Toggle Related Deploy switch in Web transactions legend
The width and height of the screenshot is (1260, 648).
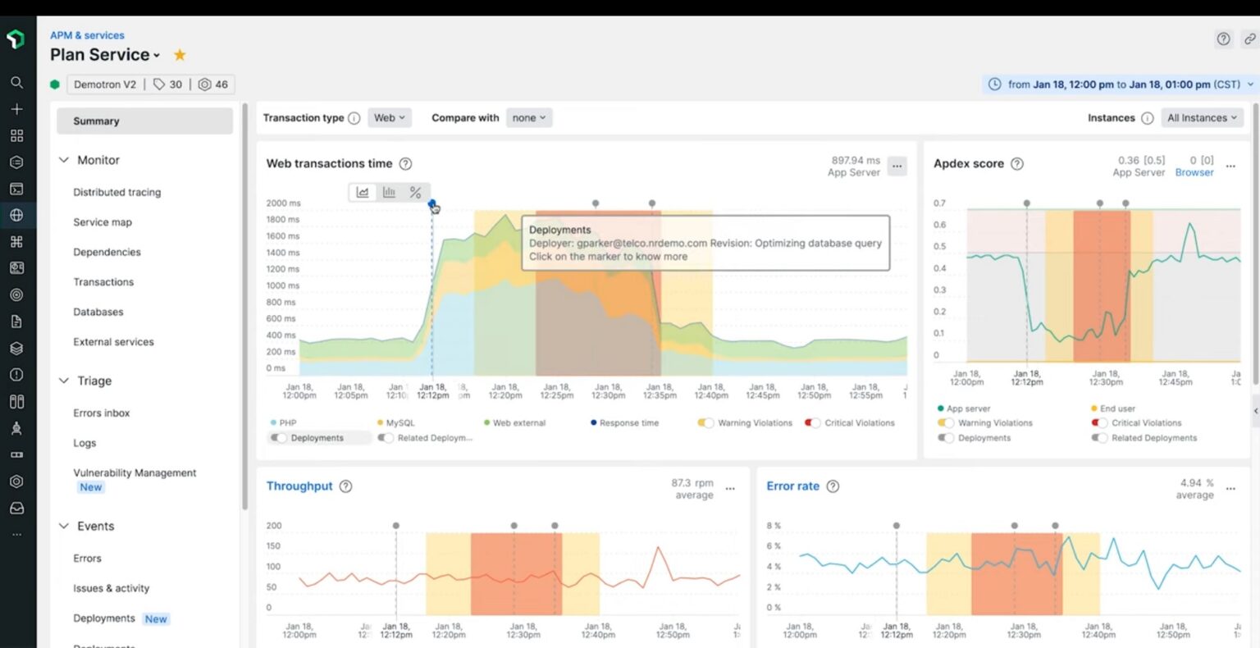(385, 437)
